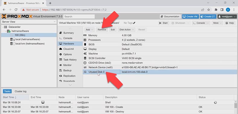This screenshot has height=114, width=238.
Task: Open the Backup menu item
Action: pyautogui.click(x=70, y=70)
